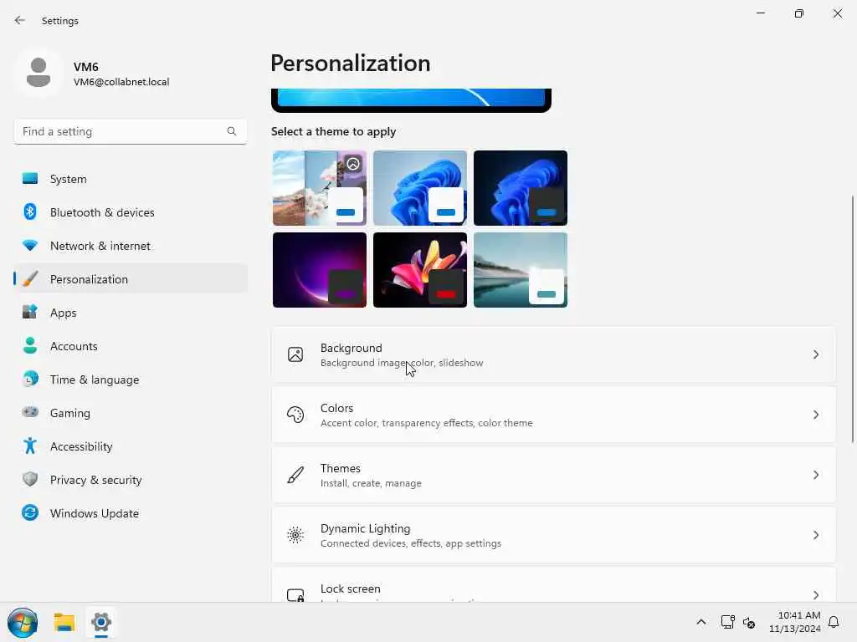Expand the Themes settings chevron

pos(815,475)
